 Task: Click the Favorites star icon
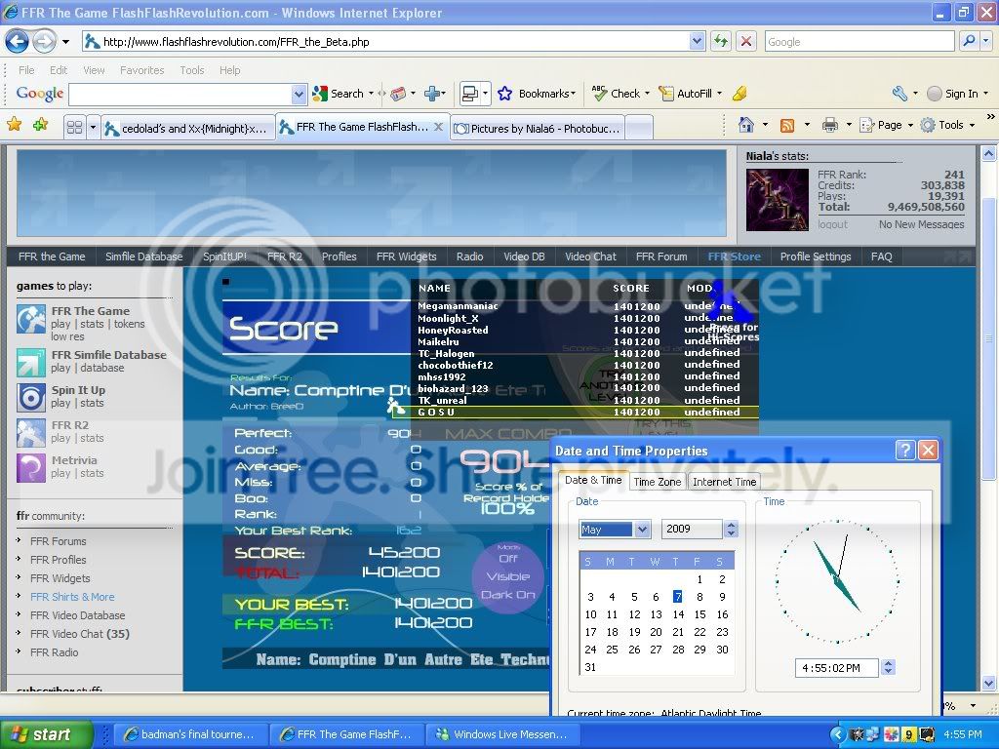(x=14, y=125)
